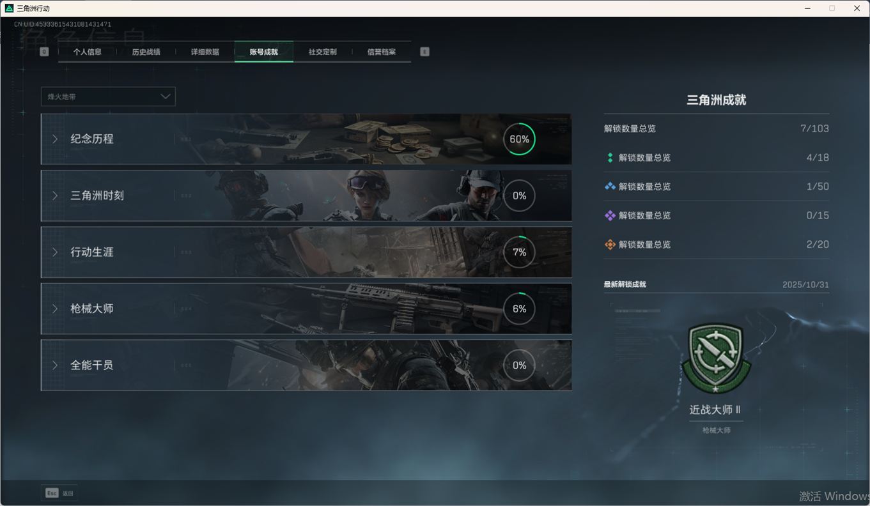Click the green diamond achievement tier icon

point(610,158)
